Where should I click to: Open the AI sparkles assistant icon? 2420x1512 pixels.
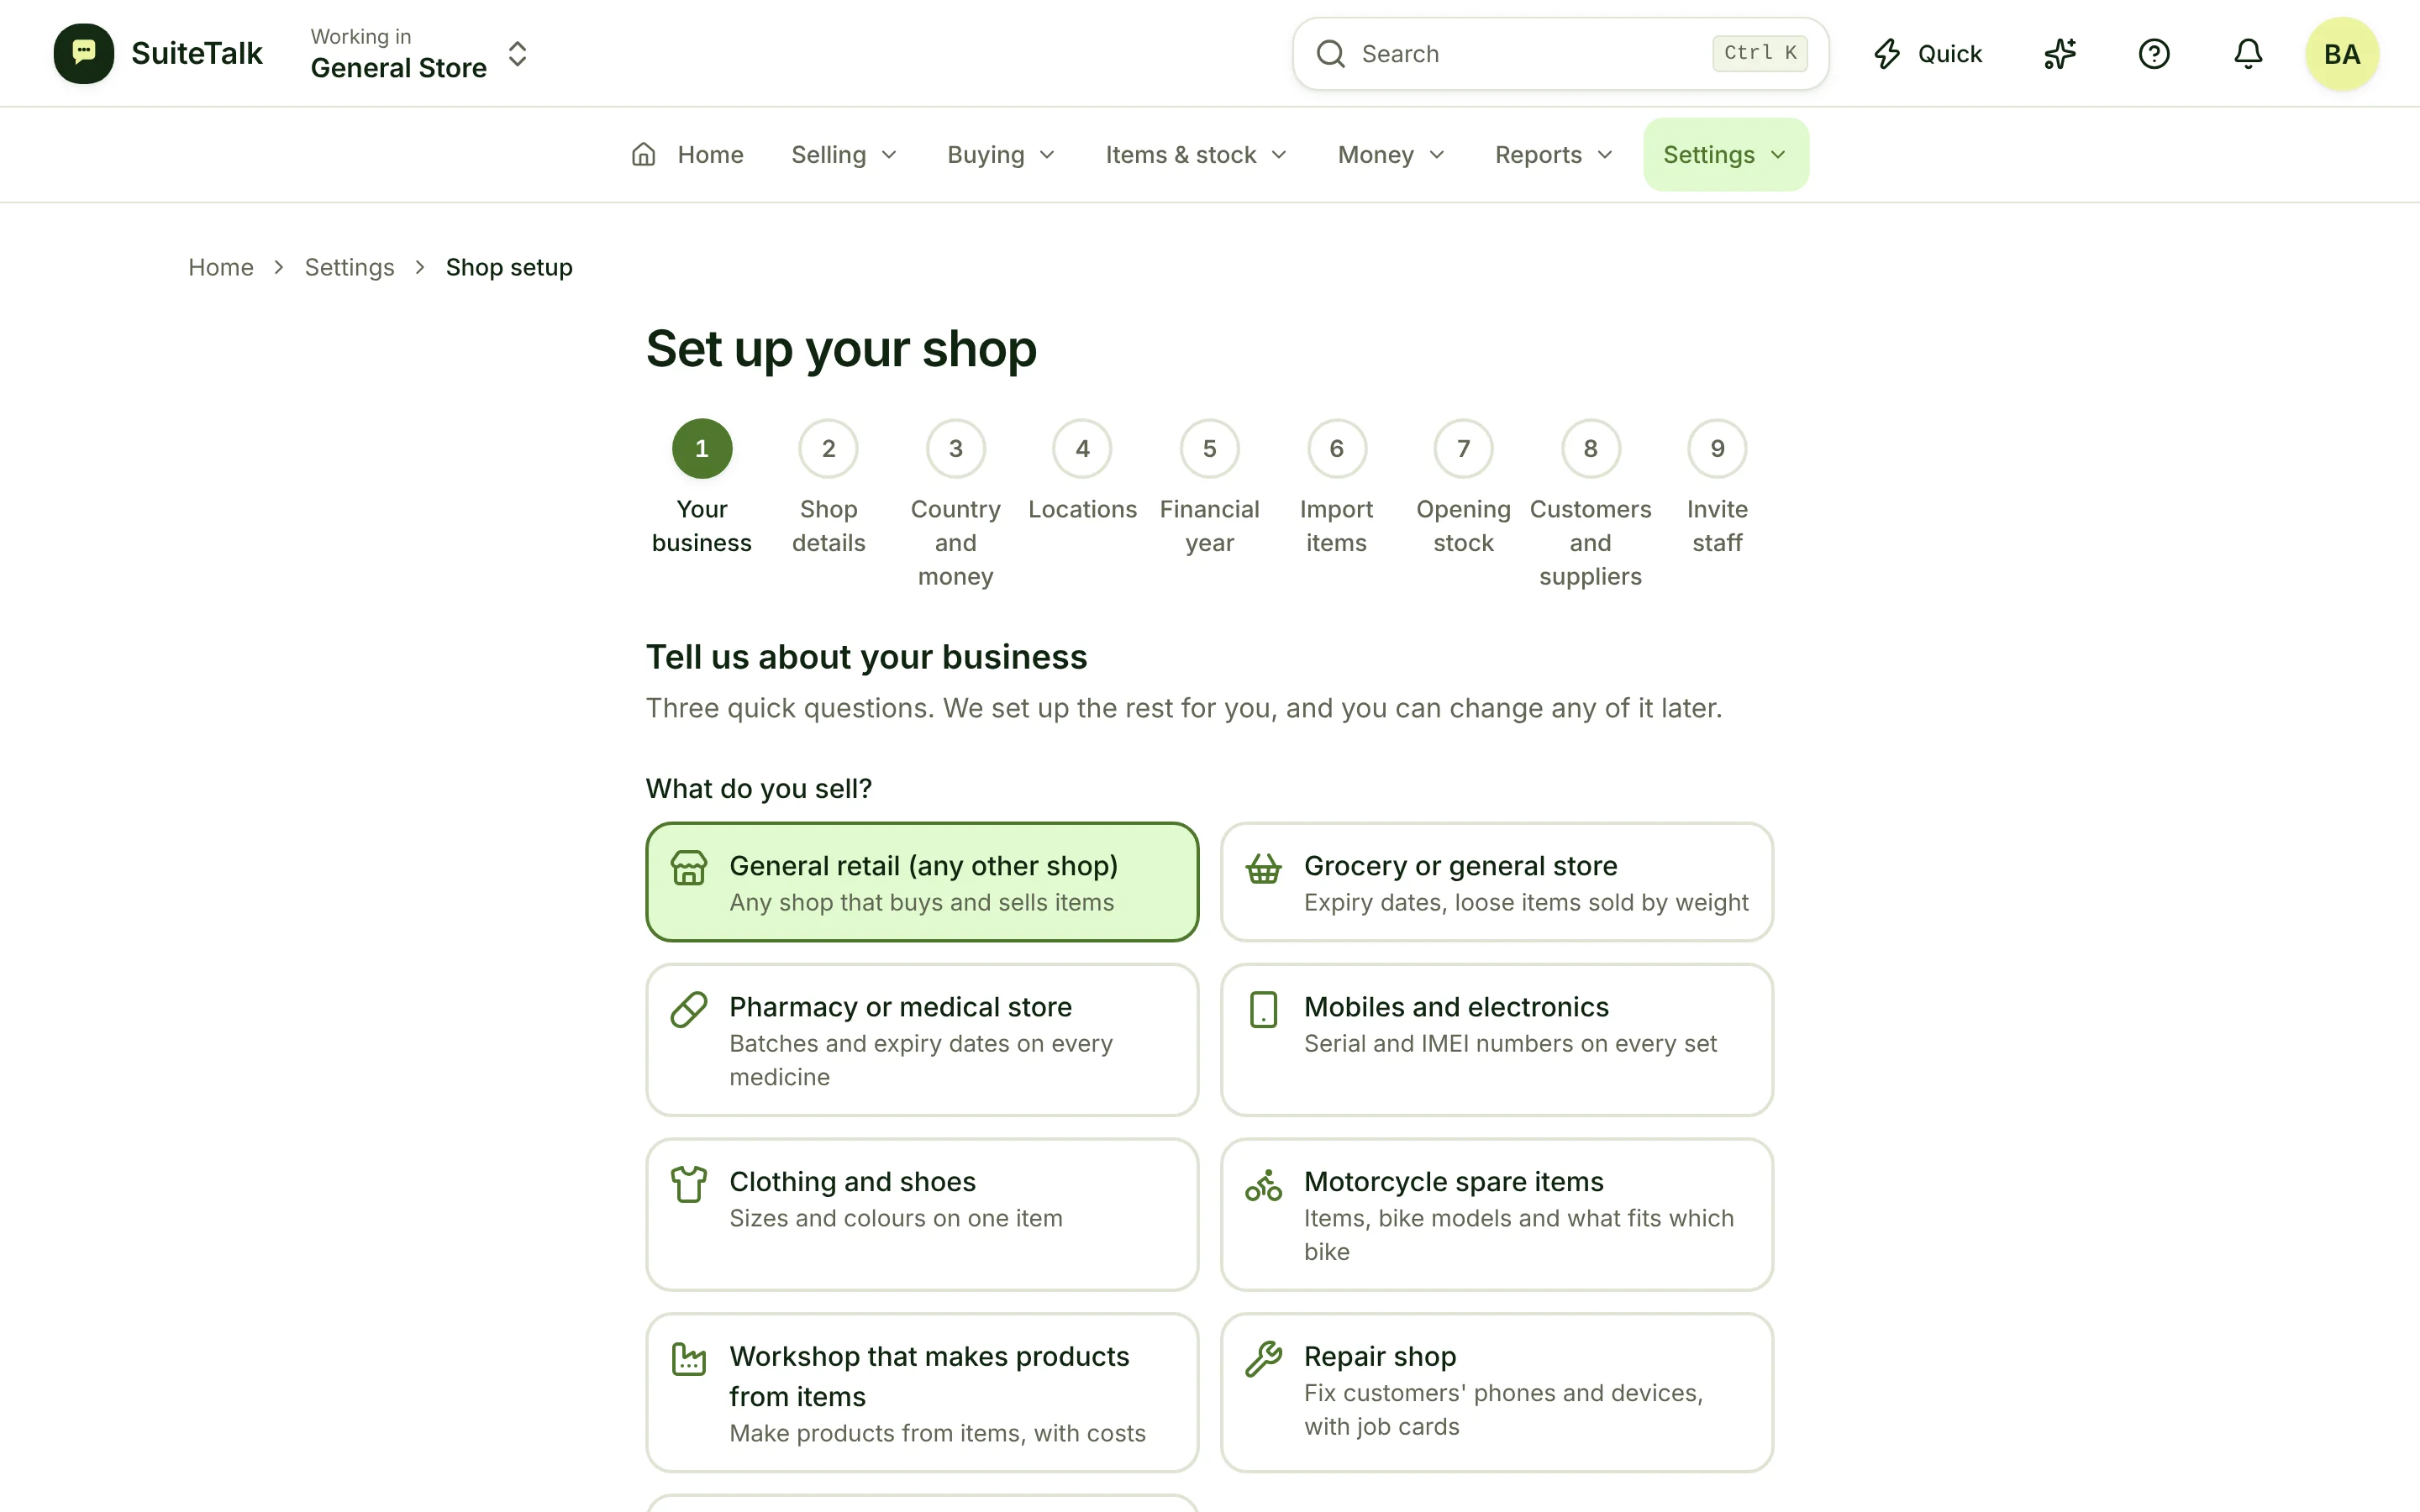pos(2060,54)
